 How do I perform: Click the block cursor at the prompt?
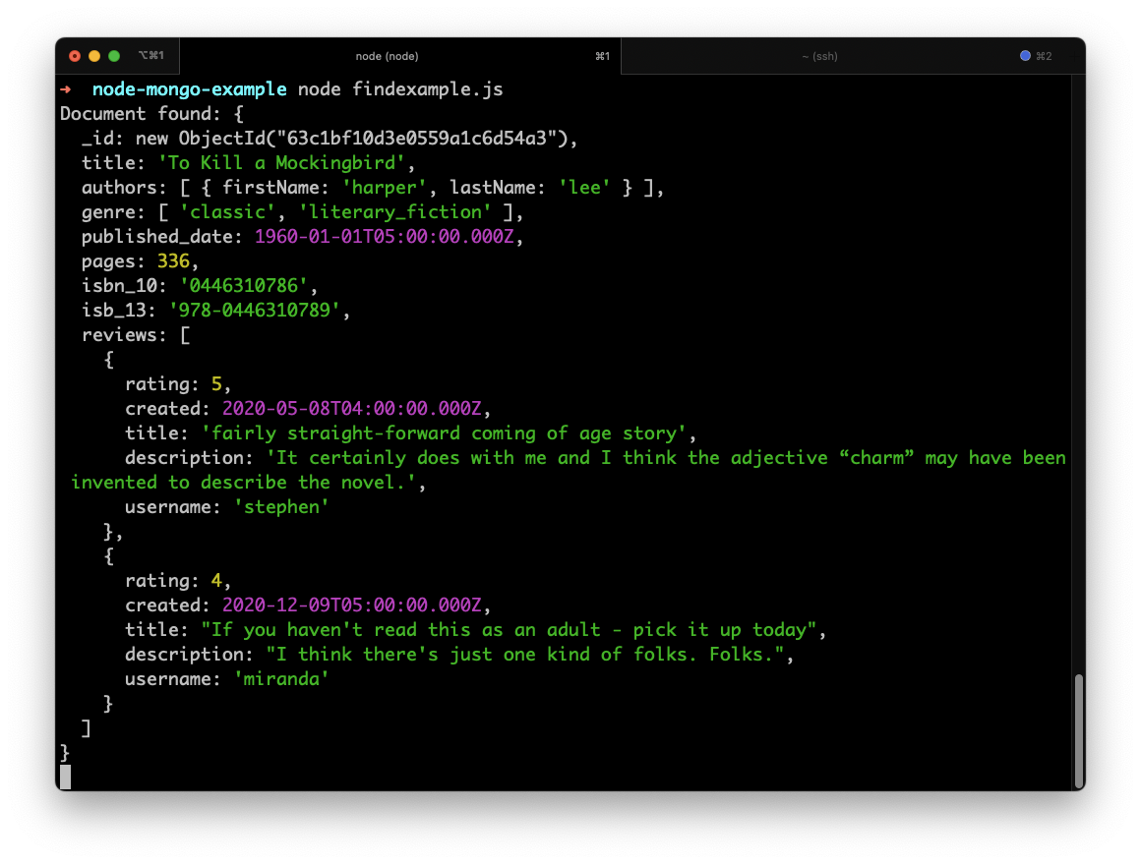65,777
